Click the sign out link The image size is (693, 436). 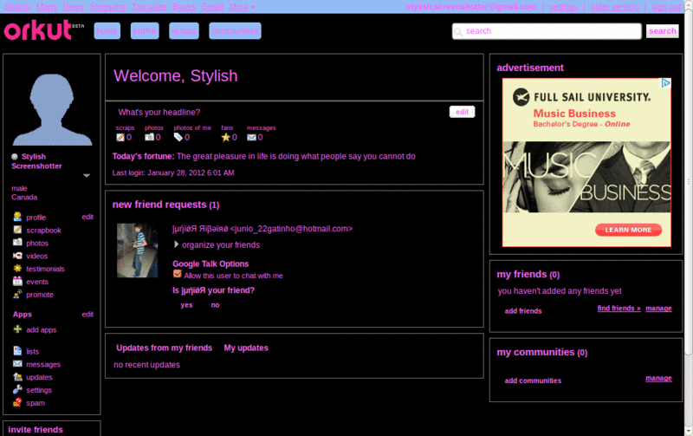pyautogui.click(x=665, y=7)
